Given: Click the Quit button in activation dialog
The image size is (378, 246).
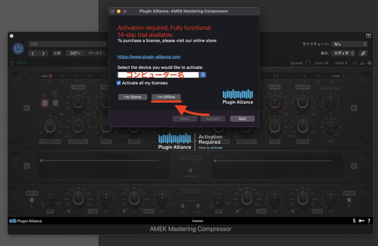Looking at the screenshot, I should click(242, 119).
